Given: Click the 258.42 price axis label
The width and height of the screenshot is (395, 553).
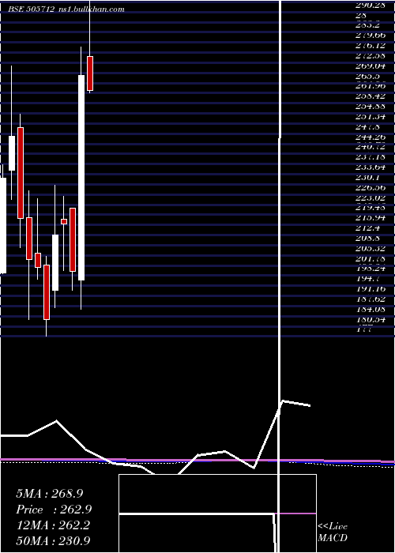Looking at the screenshot, I should pos(371,96).
